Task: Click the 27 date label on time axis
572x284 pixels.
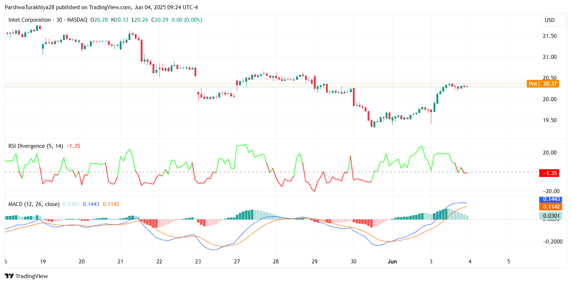Action: 237,261
